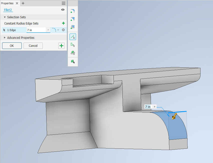Click the in-canvas 7 in value box

coord(148,107)
